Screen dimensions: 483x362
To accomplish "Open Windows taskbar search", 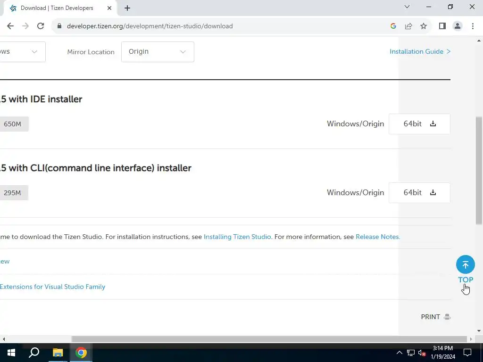I will (34, 353).
